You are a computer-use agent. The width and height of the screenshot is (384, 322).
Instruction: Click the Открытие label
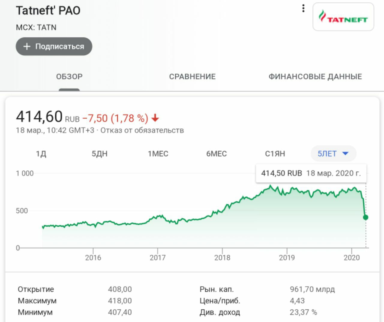tap(36, 289)
